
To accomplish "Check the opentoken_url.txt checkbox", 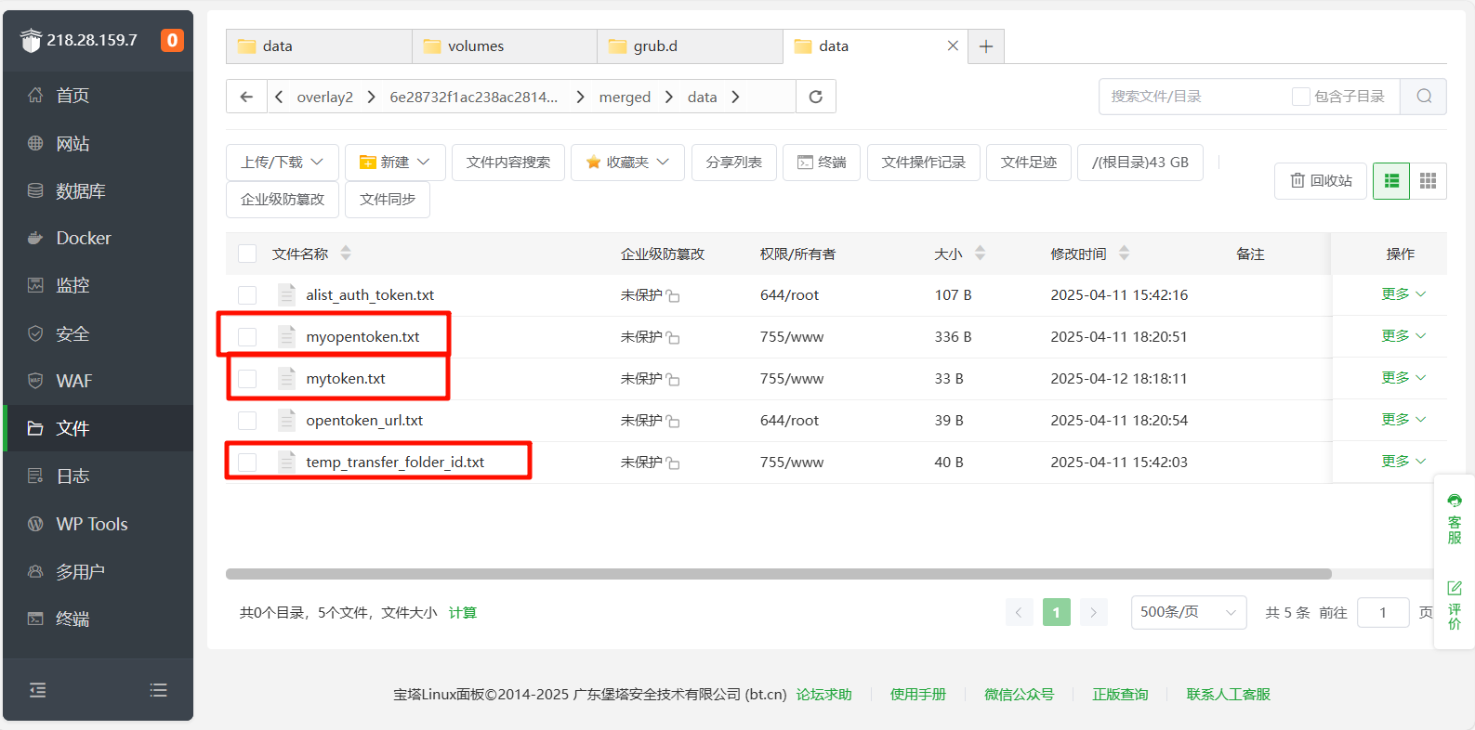I will tap(247, 421).
